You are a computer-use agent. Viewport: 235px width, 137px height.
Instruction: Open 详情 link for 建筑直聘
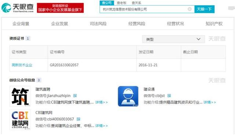101,102
